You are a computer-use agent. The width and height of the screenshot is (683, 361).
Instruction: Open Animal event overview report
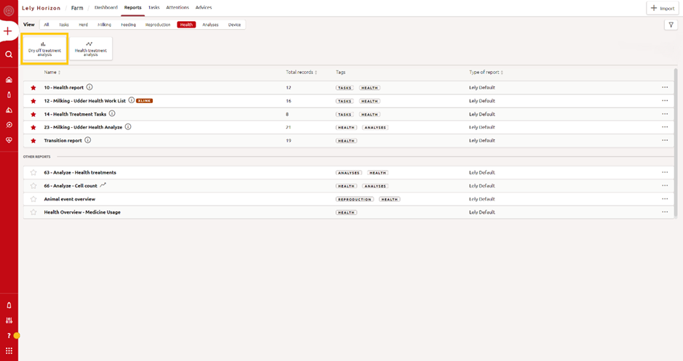(x=70, y=199)
